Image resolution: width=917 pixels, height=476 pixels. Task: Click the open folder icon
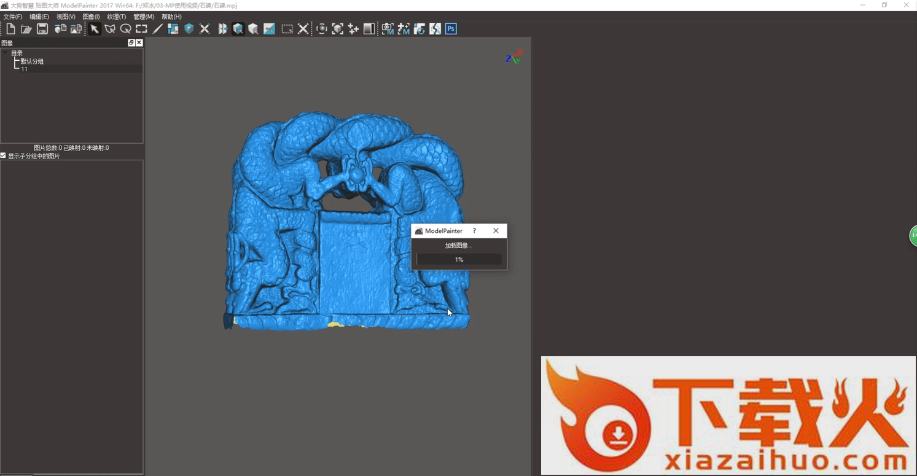pos(26,29)
